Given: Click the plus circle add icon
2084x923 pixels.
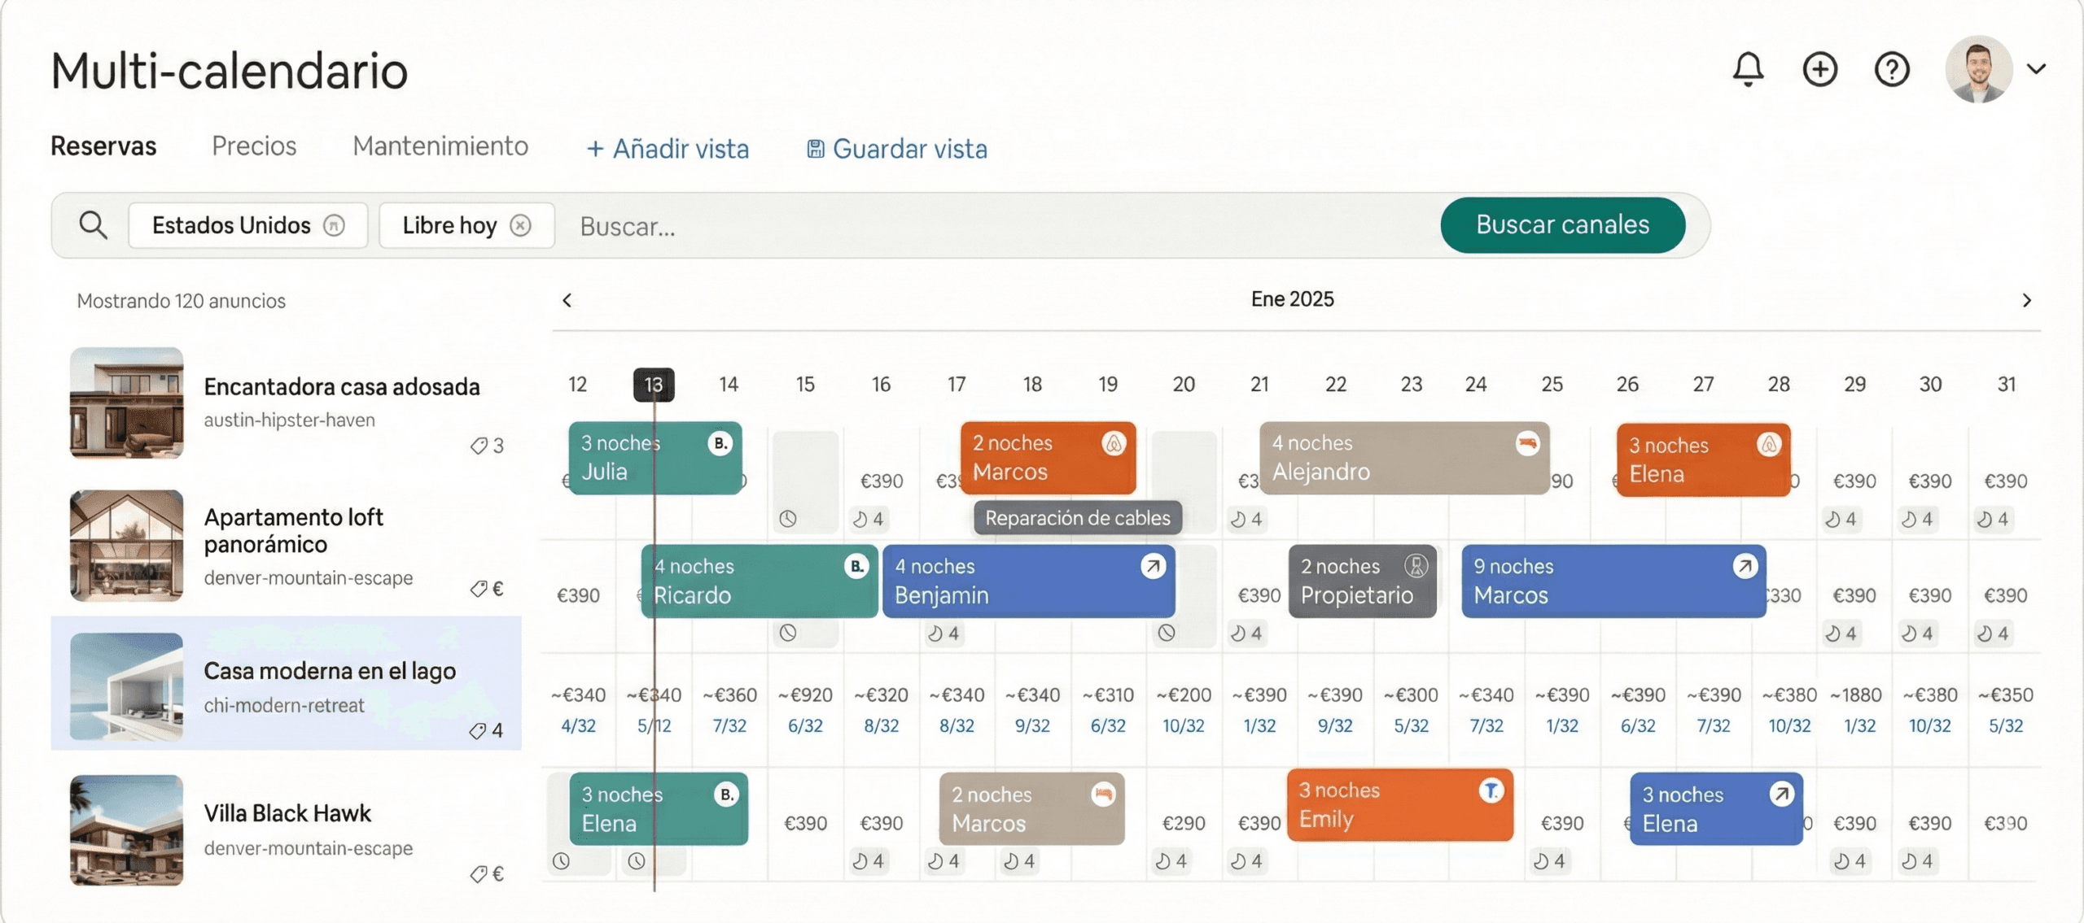Looking at the screenshot, I should [1819, 69].
